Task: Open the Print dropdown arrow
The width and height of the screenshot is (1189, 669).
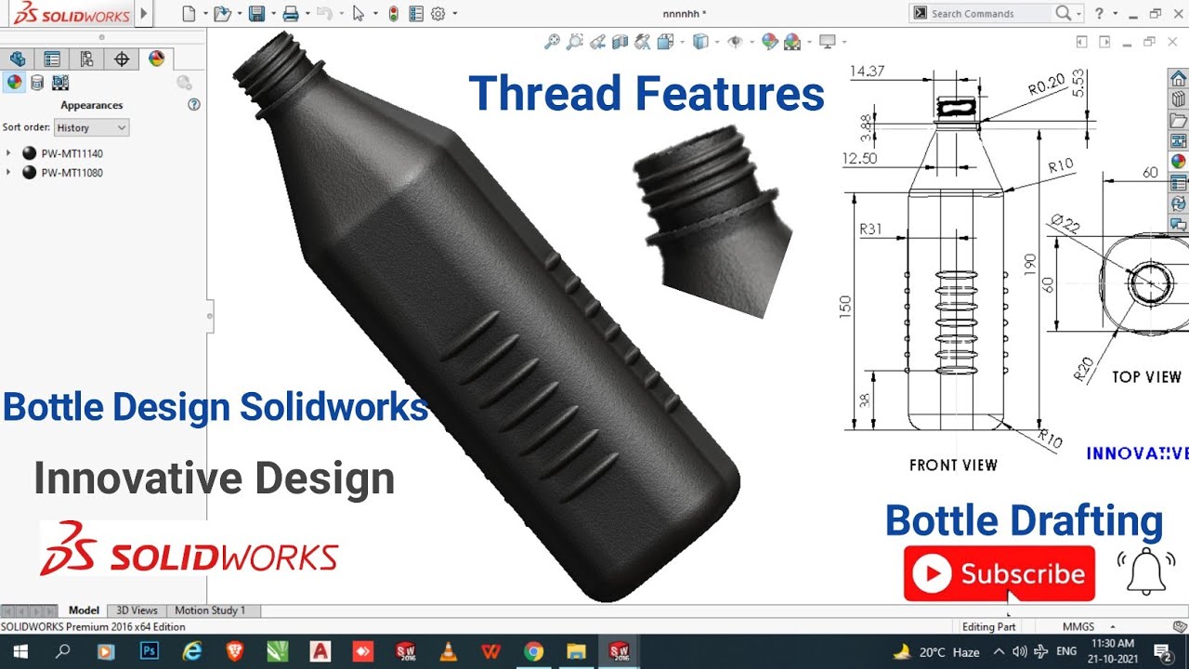Action: click(306, 14)
